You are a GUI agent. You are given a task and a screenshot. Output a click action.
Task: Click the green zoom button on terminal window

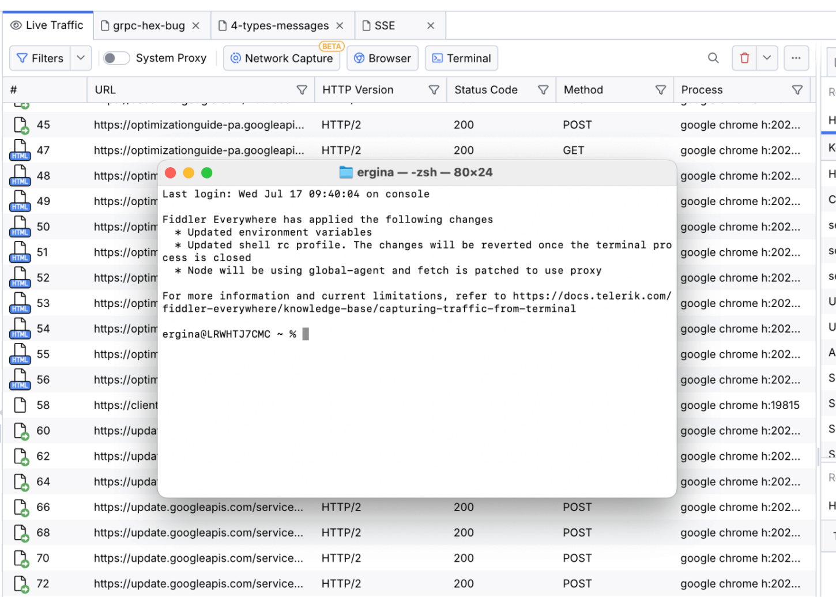[x=207, y=173]
